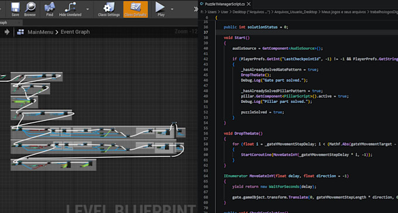Click the _hasAlreadySolvedGatePattern = true line

coord(279,70)
